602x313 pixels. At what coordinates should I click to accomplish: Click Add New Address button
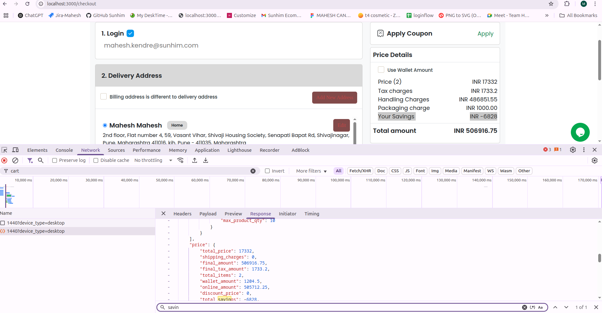click(335, 98)
